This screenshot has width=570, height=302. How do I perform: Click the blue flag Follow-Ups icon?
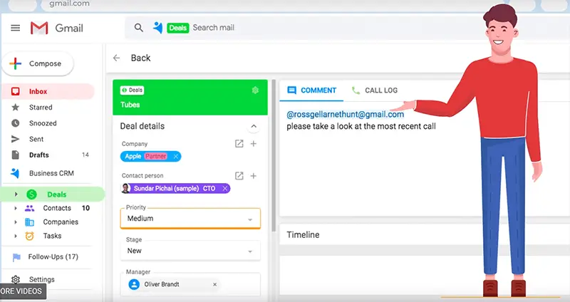16,257
